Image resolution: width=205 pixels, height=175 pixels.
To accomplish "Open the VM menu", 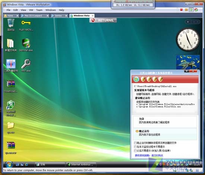I will coord(31,10).
